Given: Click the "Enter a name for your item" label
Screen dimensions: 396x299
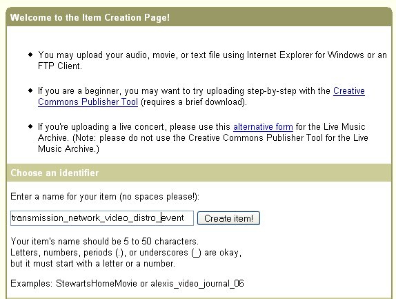Looking at the screenshot, I should point(105,196).
